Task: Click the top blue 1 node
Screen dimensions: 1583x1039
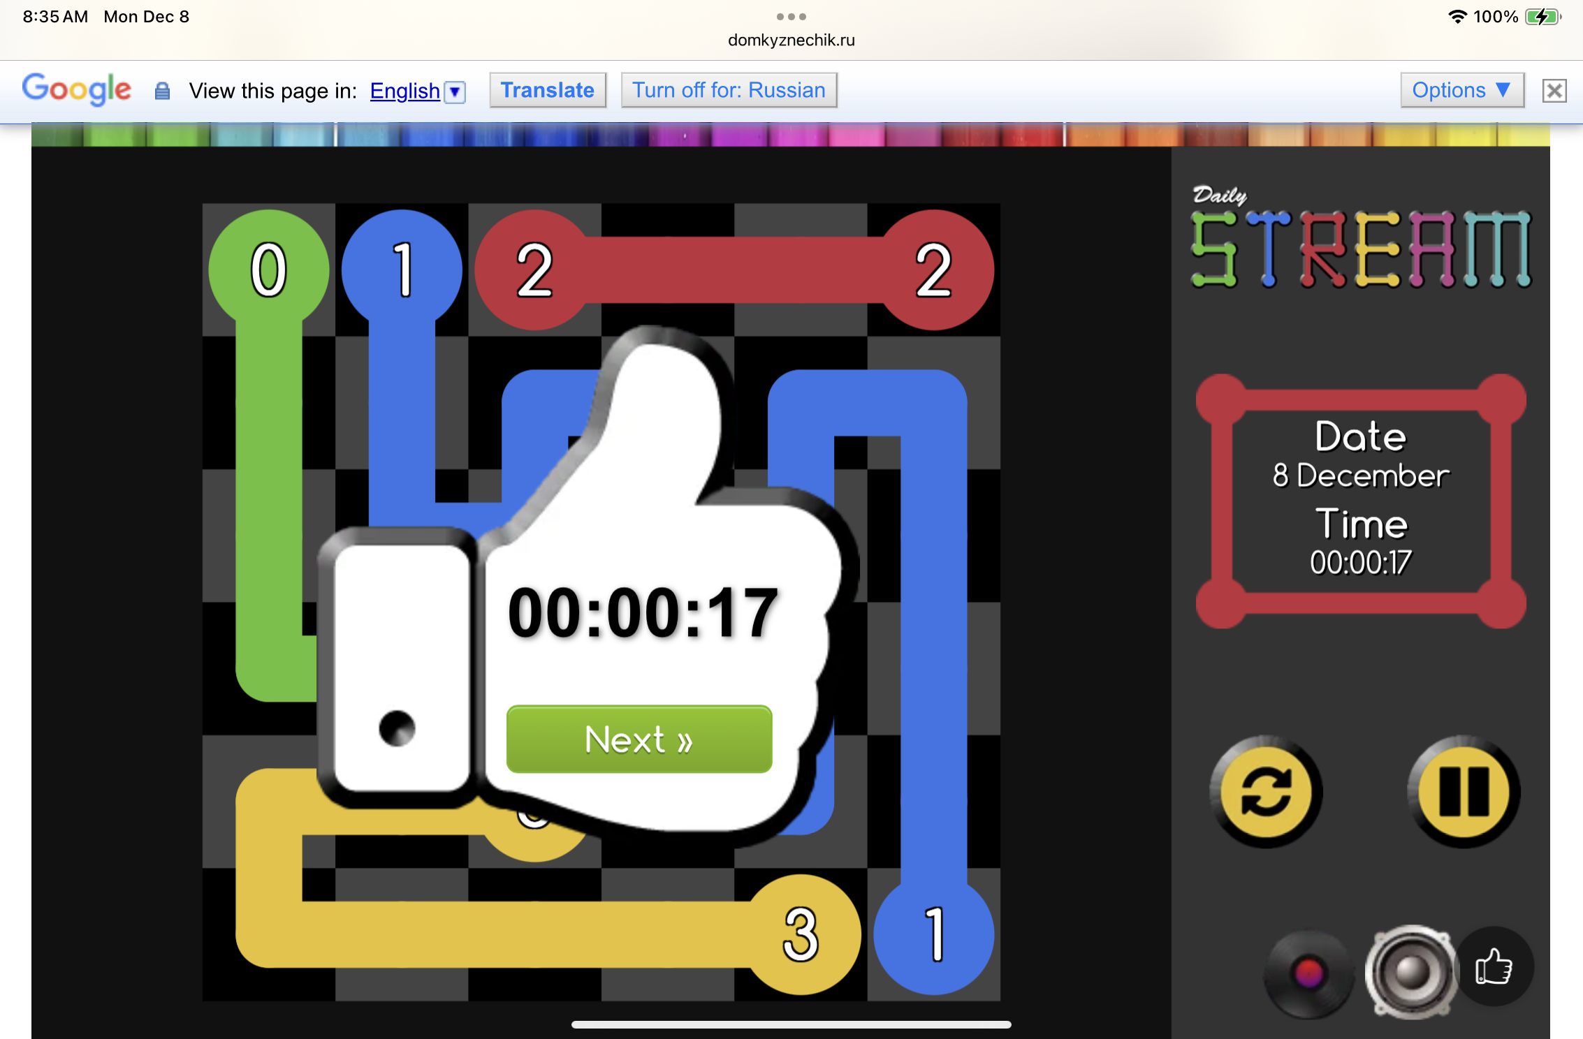Action: [x=402, y=270]
